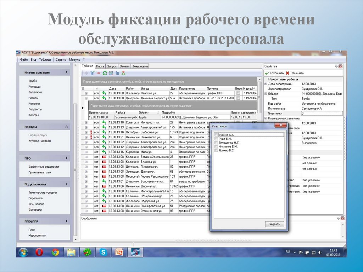This screenshot has height=272, width=363.
Task: Collapse the Демьяна Бедного table row
Action: click(x=86, y=98)
